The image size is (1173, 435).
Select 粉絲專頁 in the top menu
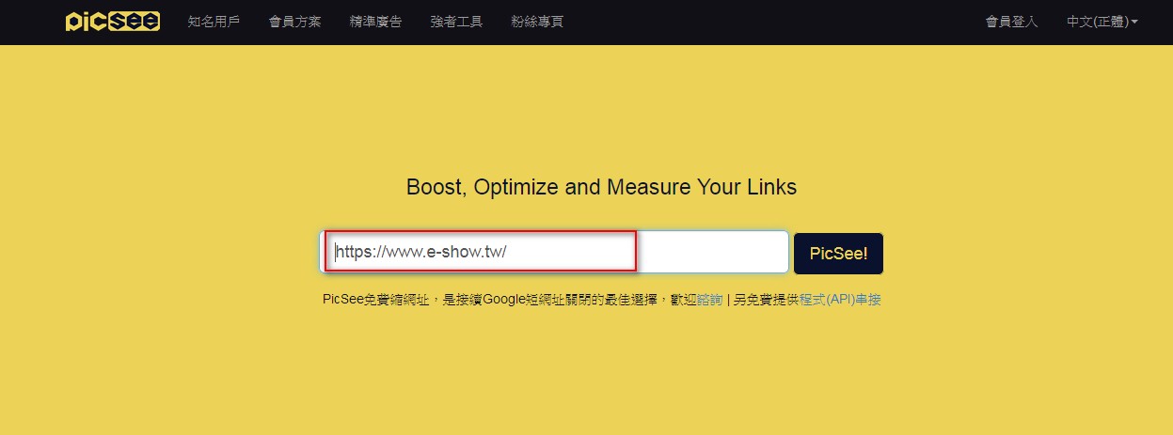pos(537,22)
